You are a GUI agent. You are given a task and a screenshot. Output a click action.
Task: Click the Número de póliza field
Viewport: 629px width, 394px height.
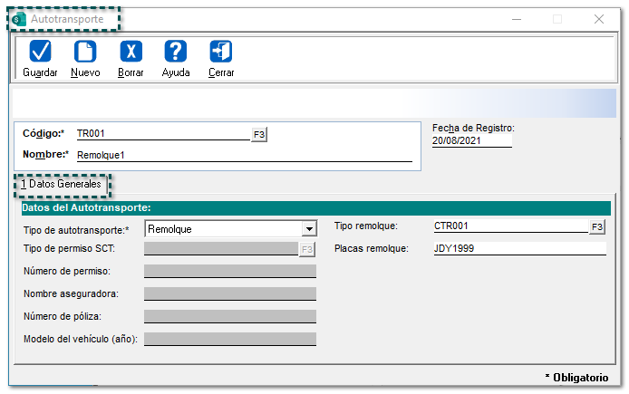tap(230, 317)
